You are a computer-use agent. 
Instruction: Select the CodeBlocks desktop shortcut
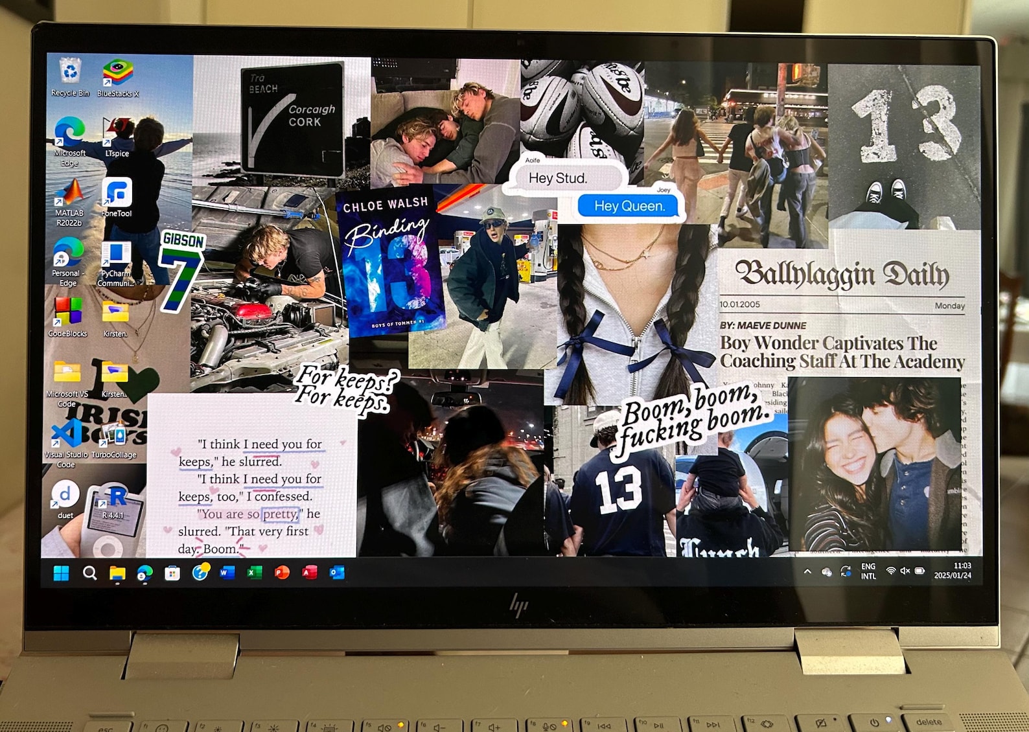coord(68,317)
